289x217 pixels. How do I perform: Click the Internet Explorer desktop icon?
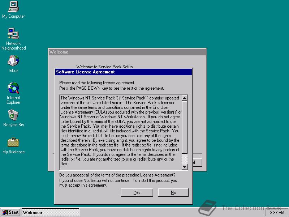click(x=13, y=93)
